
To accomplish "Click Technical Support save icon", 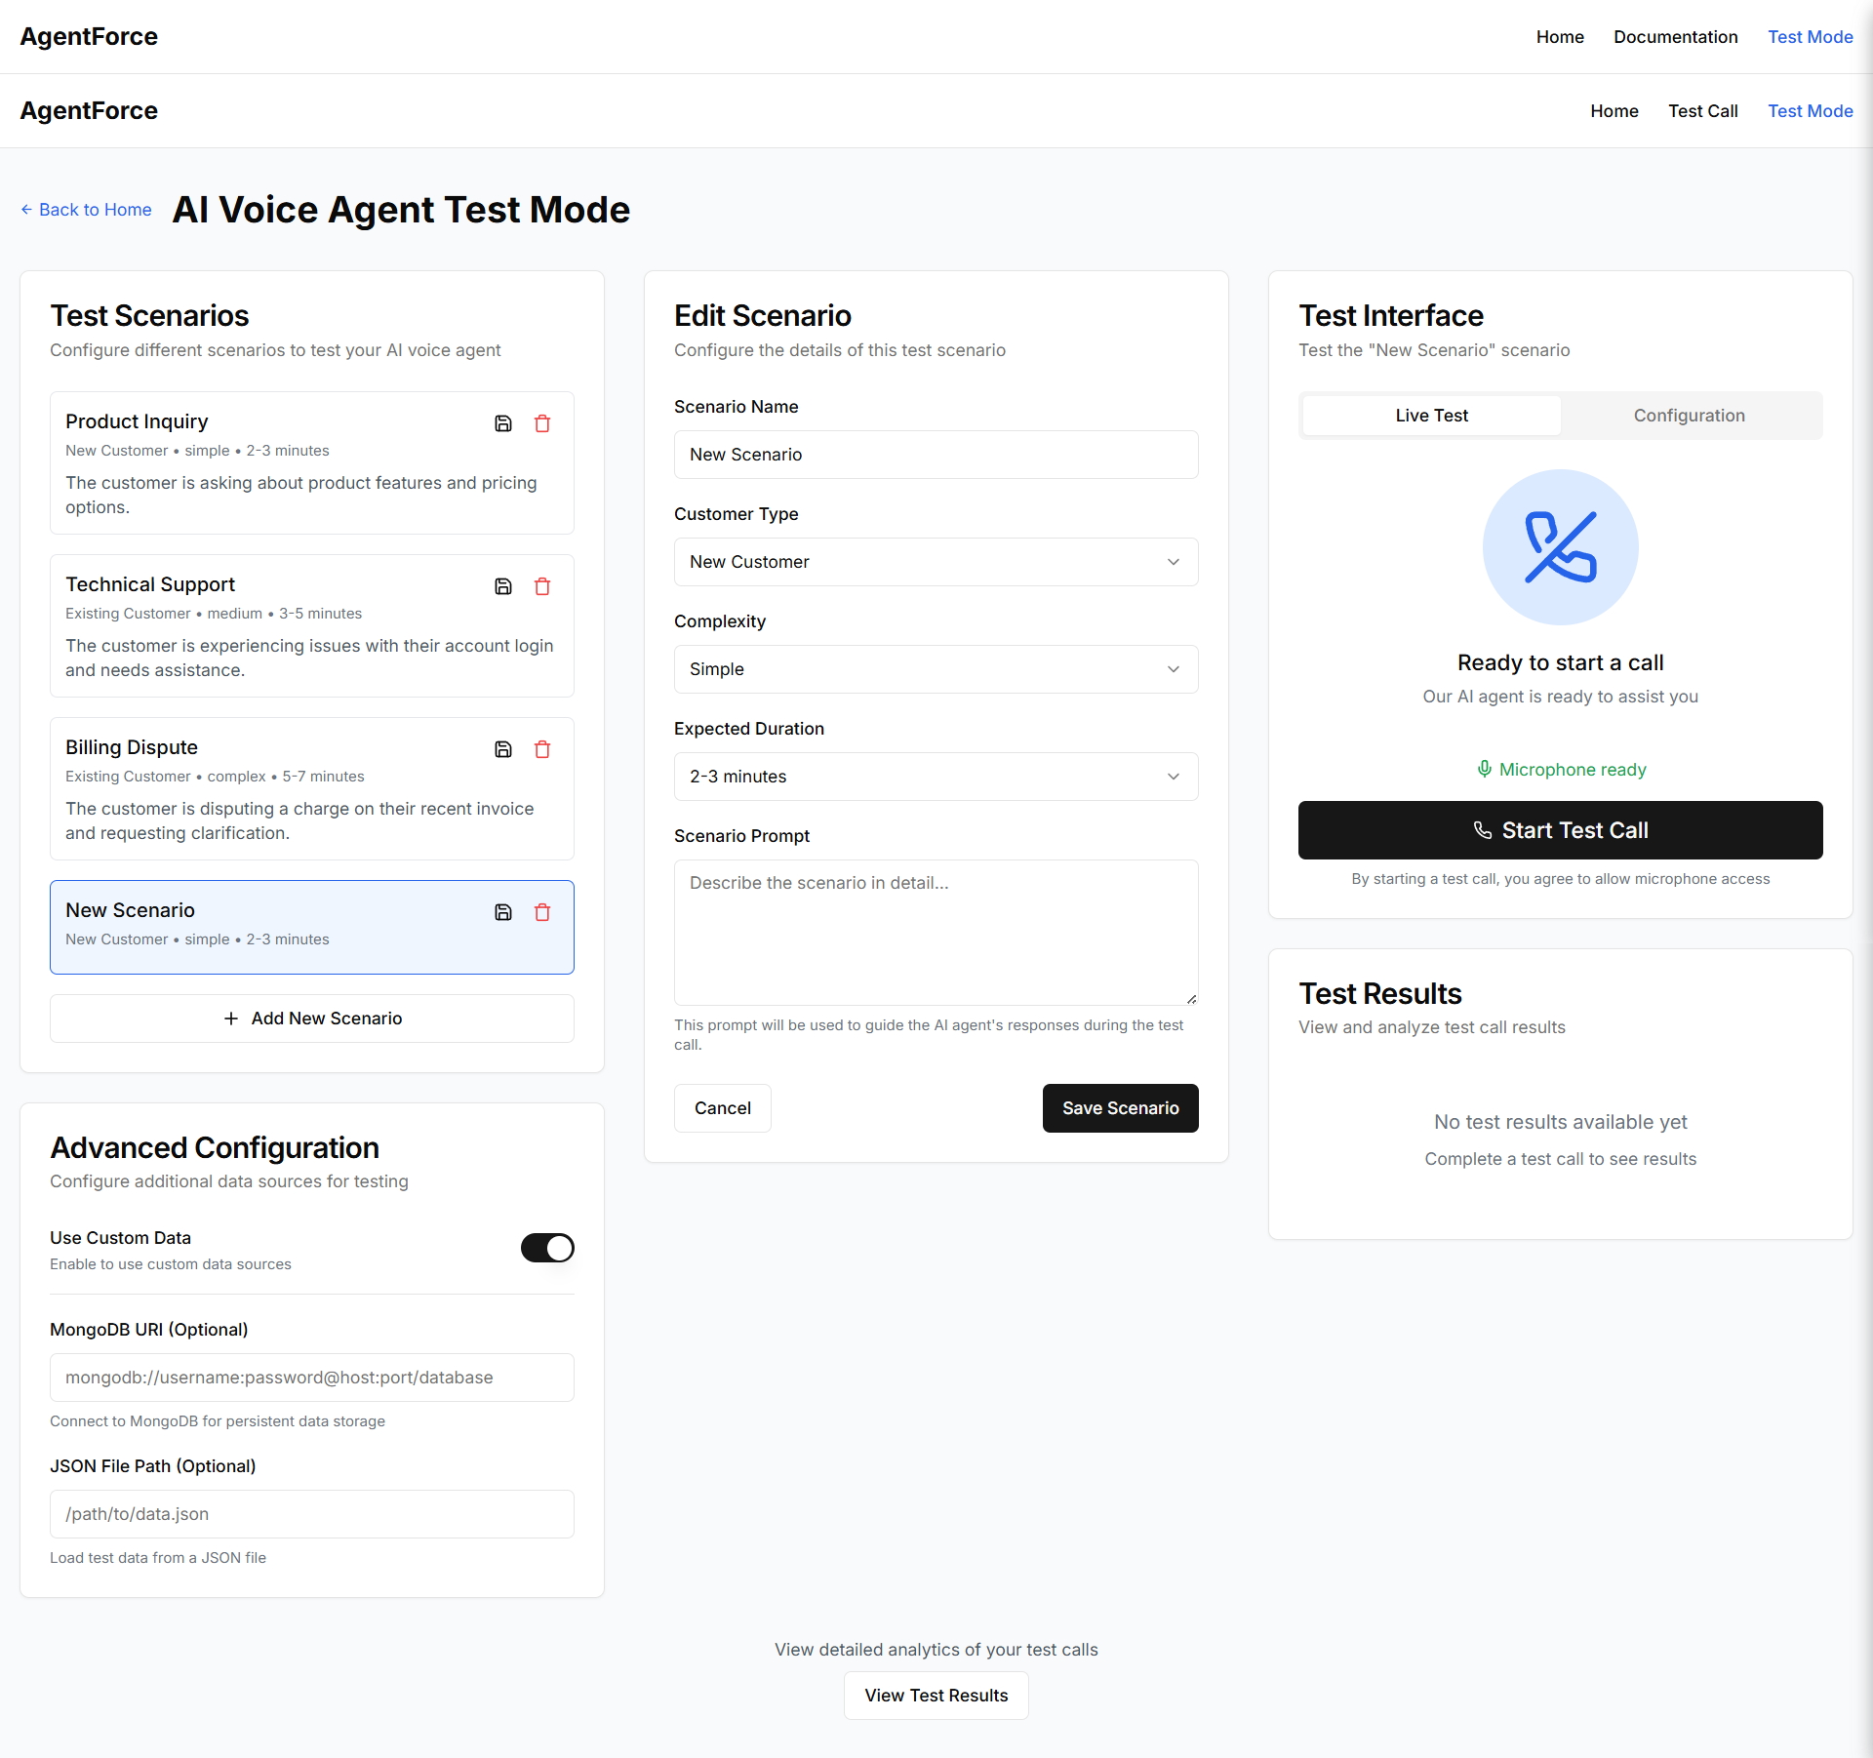I will click(x=503, y=586).
